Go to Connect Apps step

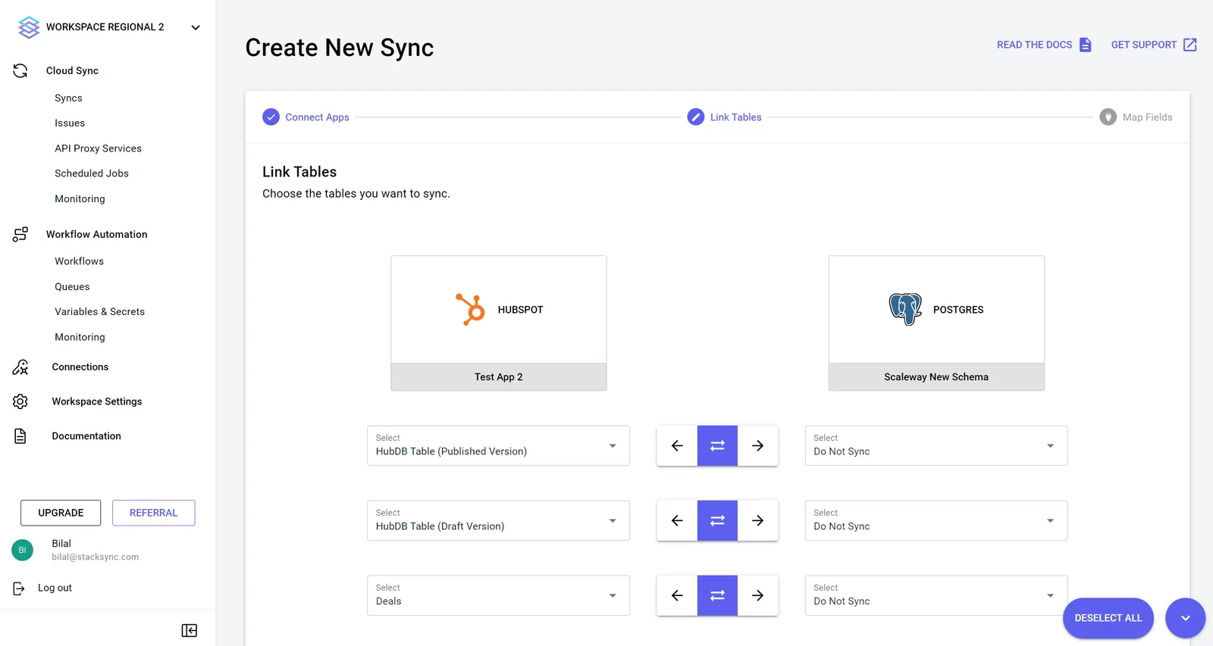pyautogui.click(x=317, y=117)
